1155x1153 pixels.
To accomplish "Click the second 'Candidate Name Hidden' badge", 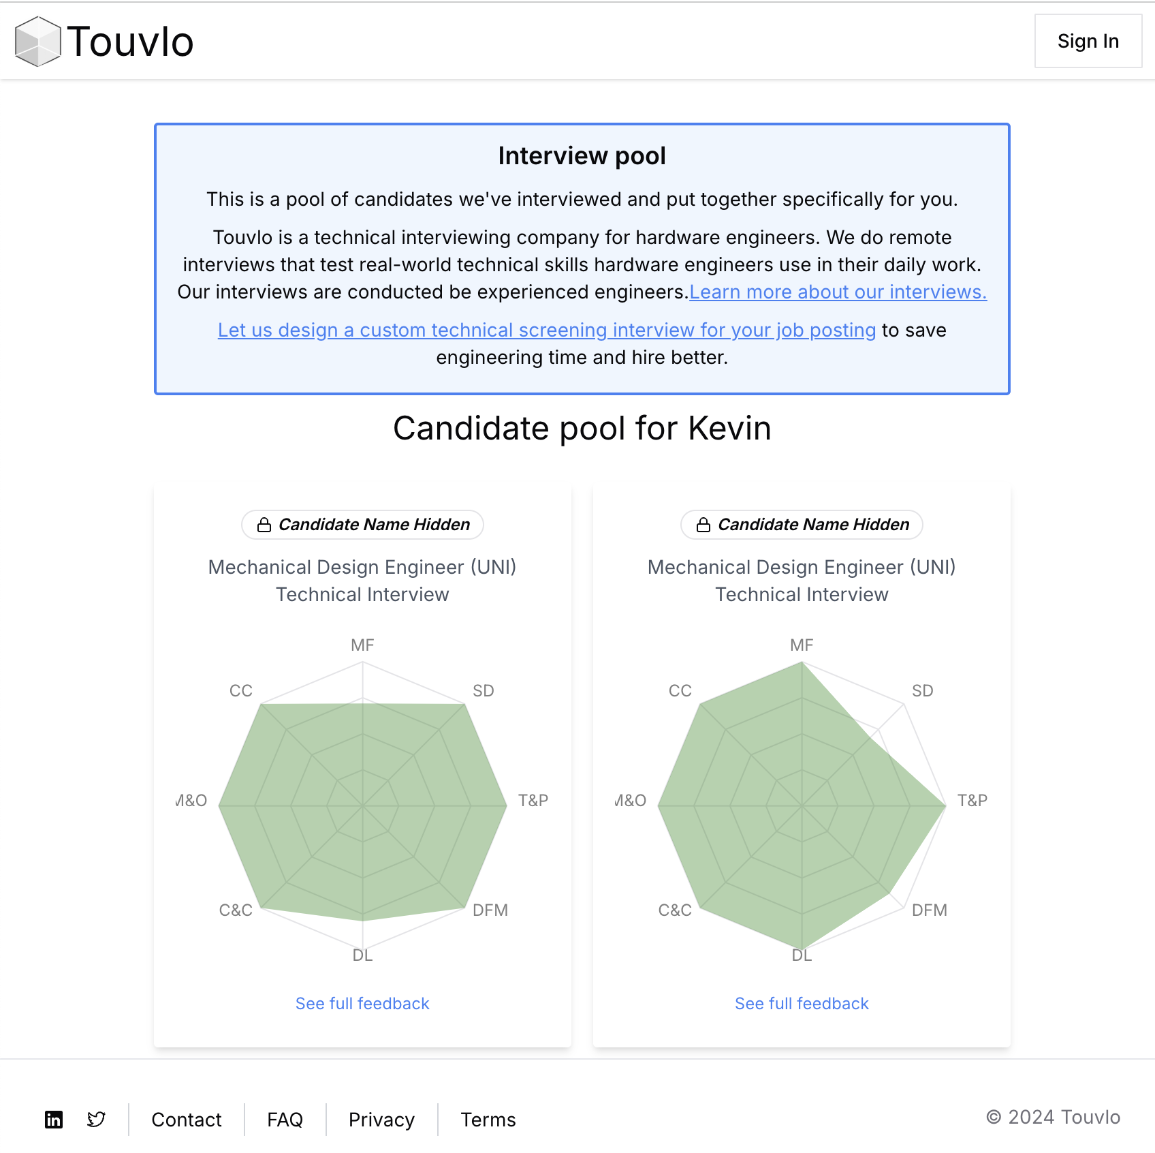I will click(x=802, y=525).
